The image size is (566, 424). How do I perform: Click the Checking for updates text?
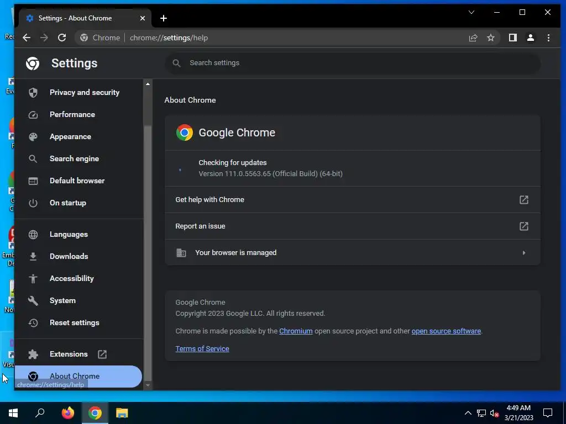(233, 163)
